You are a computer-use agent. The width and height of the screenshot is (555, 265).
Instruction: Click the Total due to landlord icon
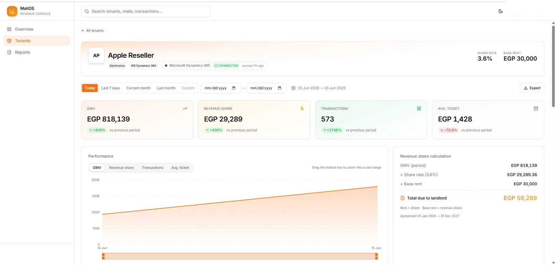click(x=402, y=198)
